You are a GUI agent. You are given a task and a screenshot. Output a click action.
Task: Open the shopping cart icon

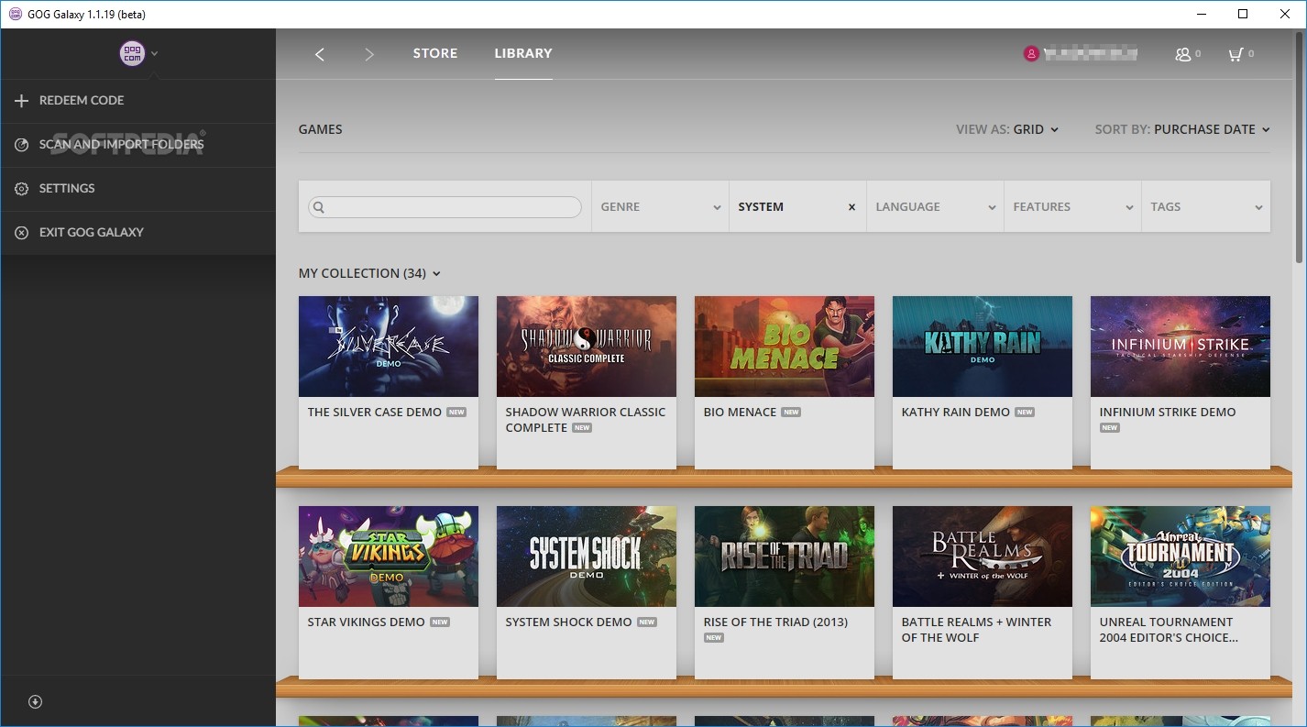tap(1236, 54)
